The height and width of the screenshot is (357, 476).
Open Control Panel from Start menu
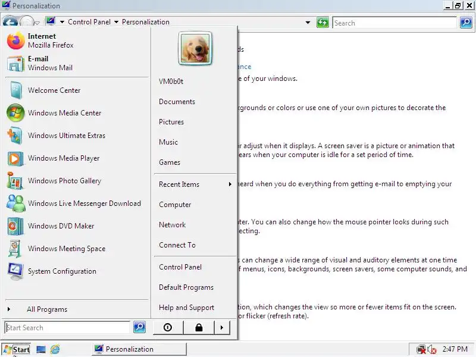tap(180, 267)
